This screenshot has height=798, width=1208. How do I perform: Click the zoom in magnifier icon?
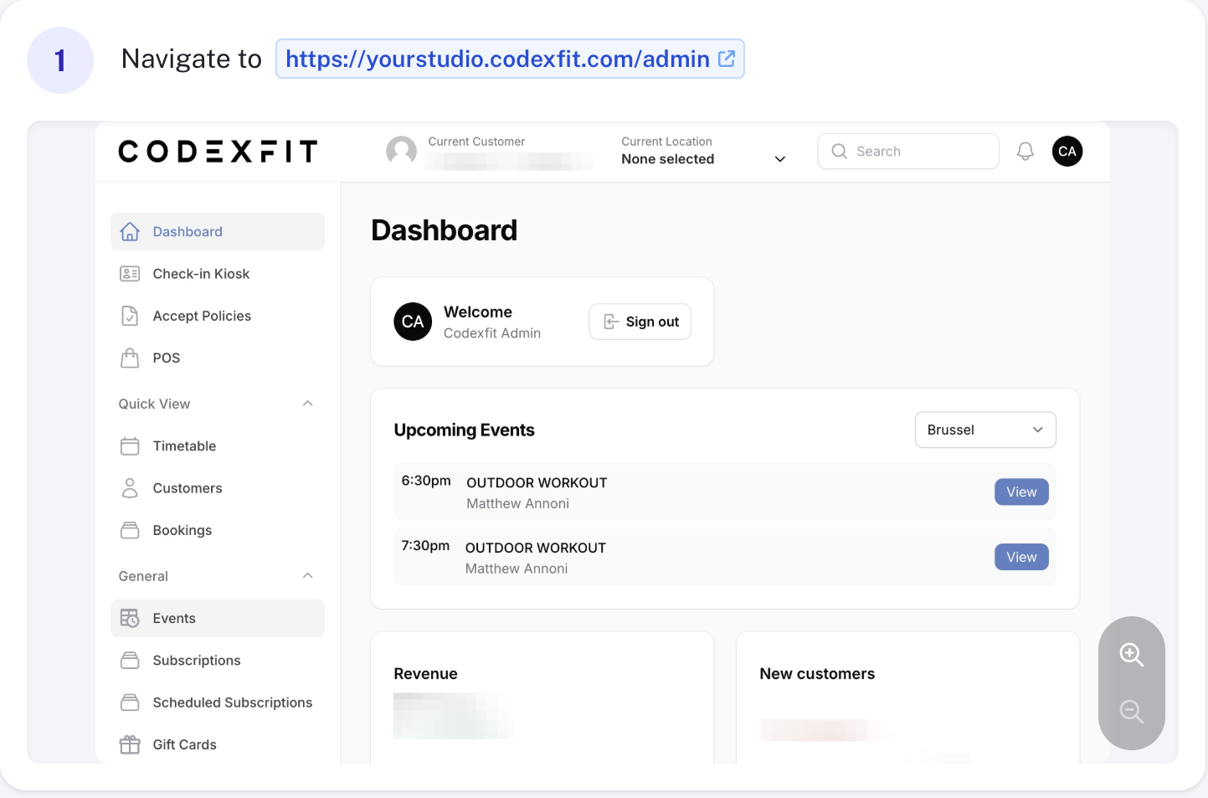click(1132, 655)
